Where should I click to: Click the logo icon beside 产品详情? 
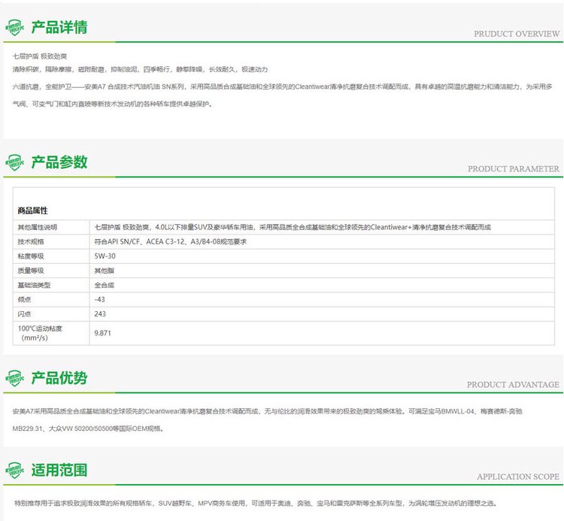[x=14, y=29]
